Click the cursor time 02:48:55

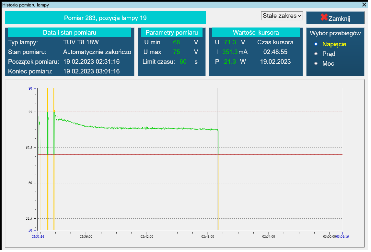click(x=275, y=52)
